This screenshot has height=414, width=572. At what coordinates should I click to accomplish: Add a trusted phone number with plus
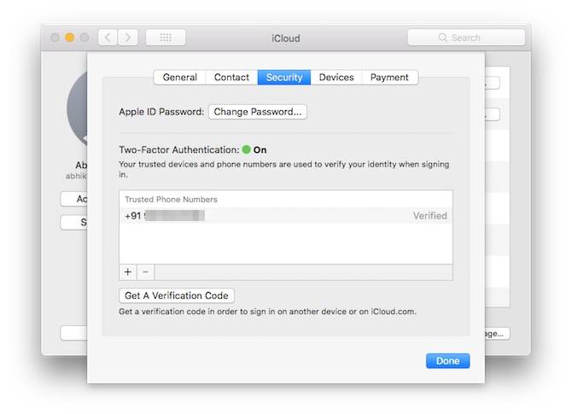128,272
